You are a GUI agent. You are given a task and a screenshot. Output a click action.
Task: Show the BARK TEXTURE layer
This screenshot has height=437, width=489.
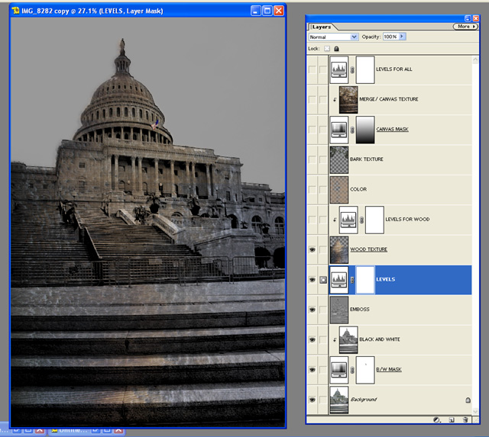click(312, 159)
